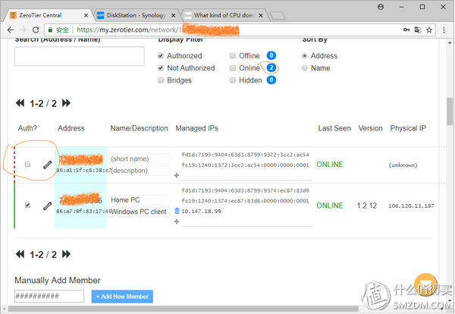Close the What kind of CPU tab
Screen dimensions: 455x314
pyautogui.click(x=261, y=15)
